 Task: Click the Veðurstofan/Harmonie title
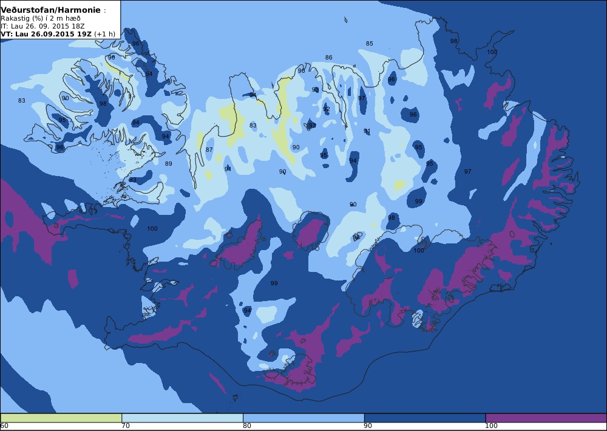[51, 10]
